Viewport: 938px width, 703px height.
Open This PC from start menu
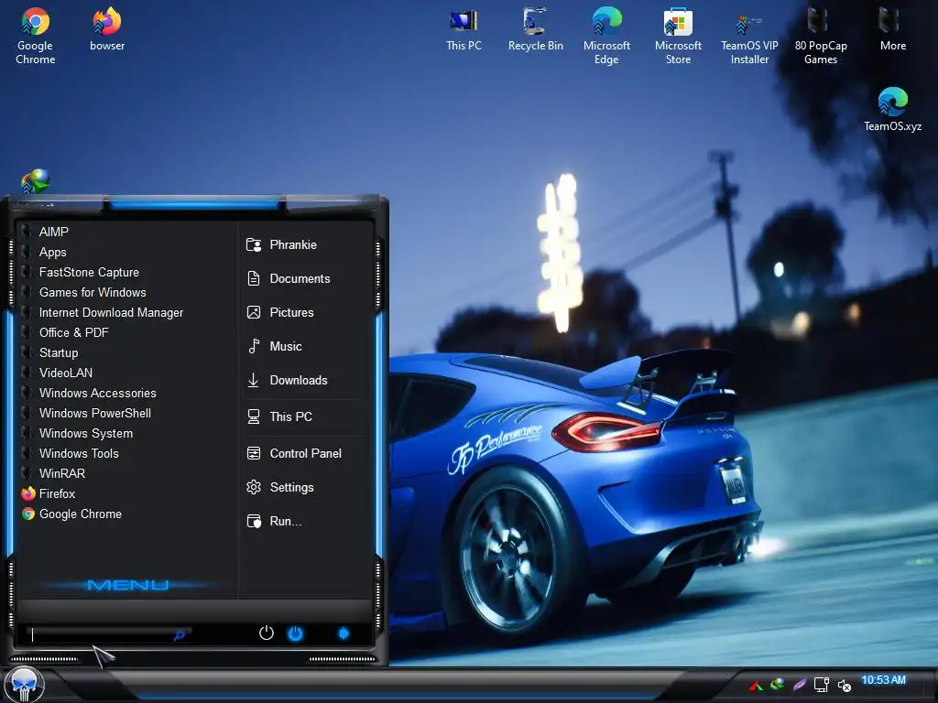[x=305, y=416]
